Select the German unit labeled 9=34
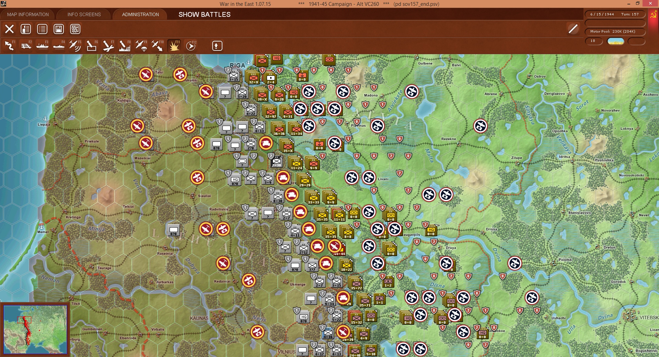This screenshot has height=357, width=659. (329, 300)
